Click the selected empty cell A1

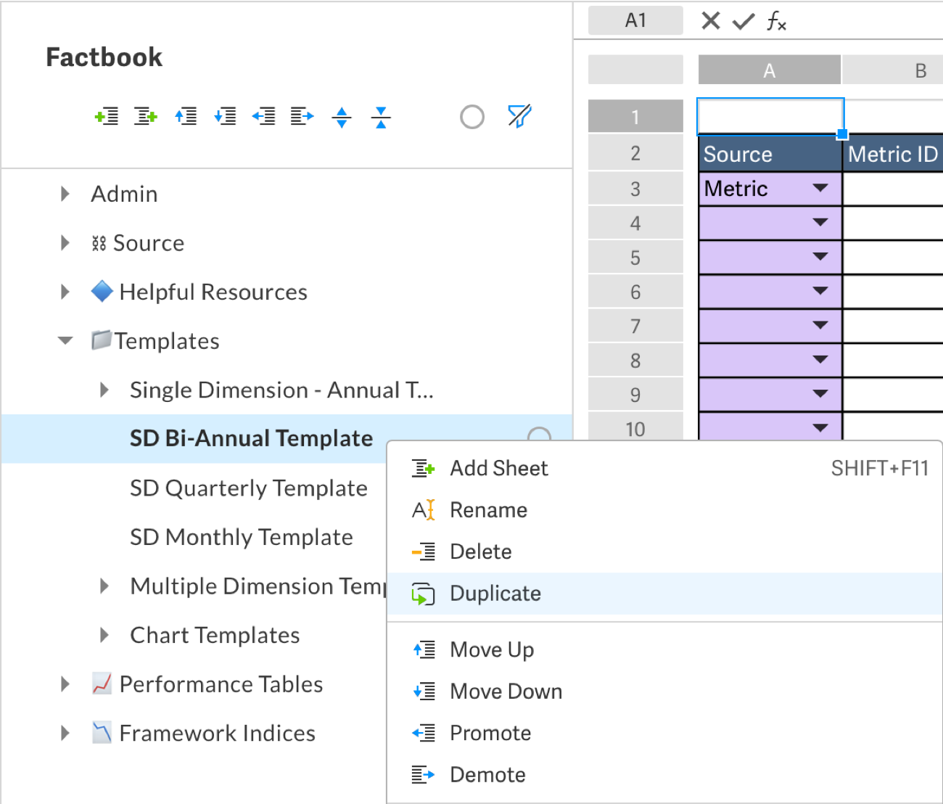(x=770, y=116)
